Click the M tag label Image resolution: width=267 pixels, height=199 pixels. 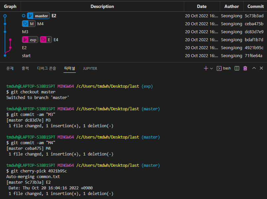click(29, 24)
